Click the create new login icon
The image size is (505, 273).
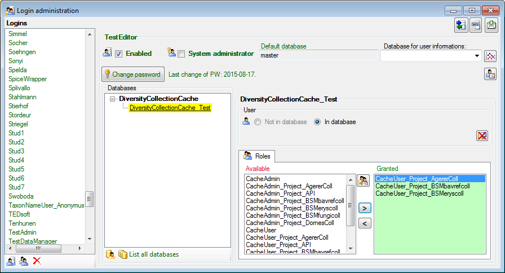[11, 261]
